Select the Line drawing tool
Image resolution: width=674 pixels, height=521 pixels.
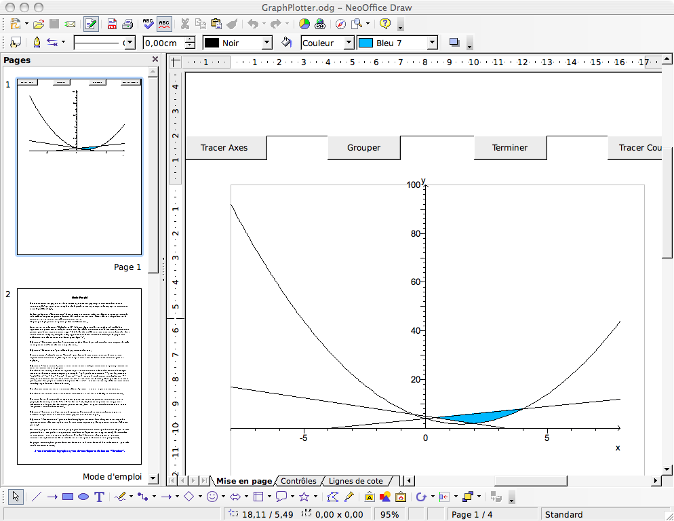(37, 497)
